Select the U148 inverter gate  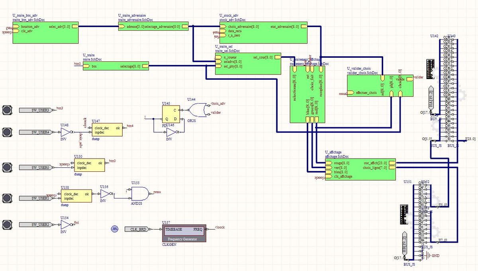[x=66, y=132]
